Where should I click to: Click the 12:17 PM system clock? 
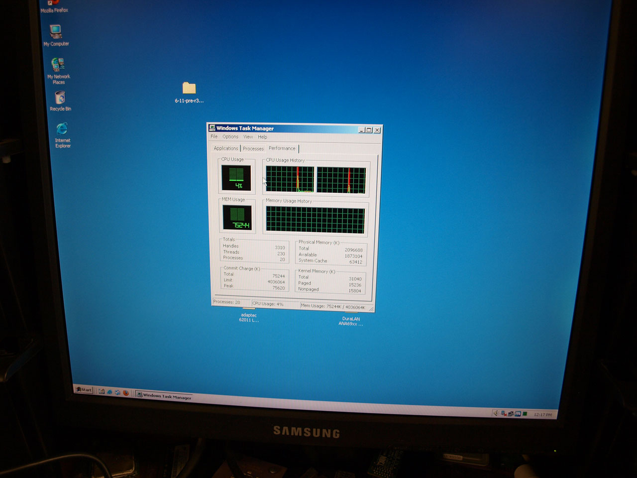point(542,415)
